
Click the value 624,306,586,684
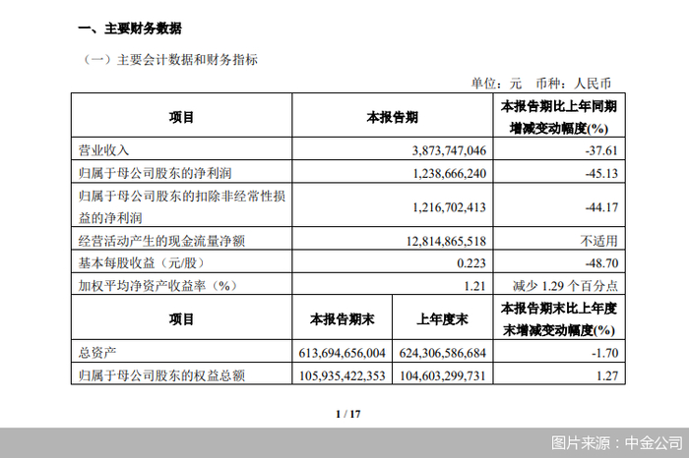443,353
